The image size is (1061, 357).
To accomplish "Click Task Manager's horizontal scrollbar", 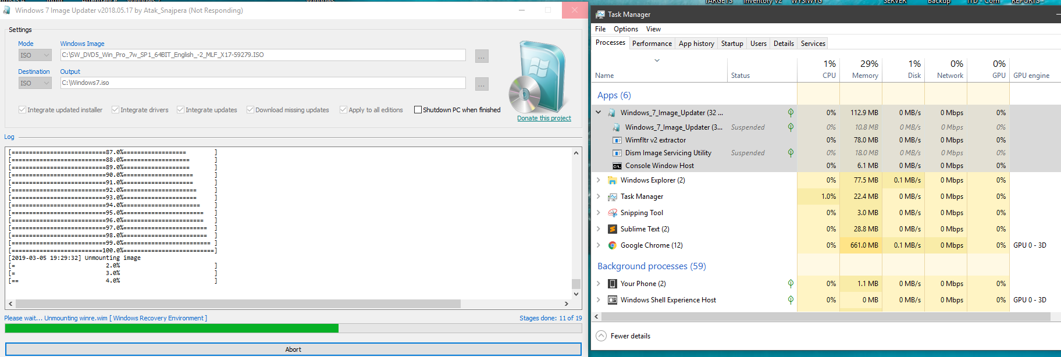I will pos(826,317).
